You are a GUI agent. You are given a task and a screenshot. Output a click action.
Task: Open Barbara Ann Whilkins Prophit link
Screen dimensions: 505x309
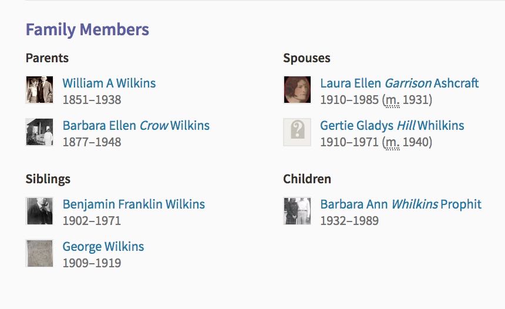coord(400,204)
